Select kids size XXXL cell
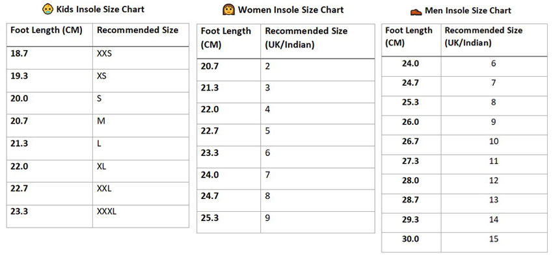This screenshot has width=553, height=260. click(106, 211)
